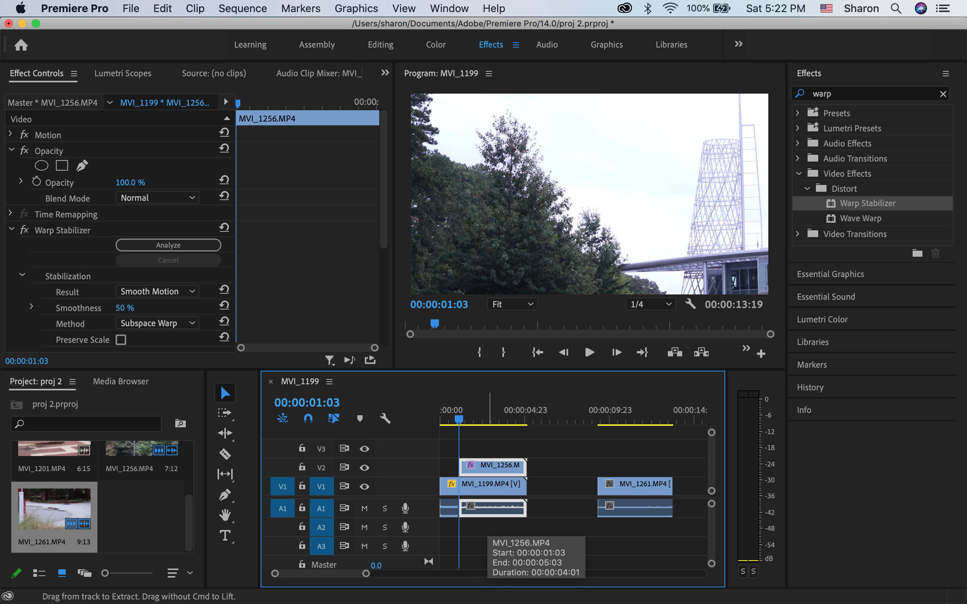
Task: Open the Blend Mode dropdown showing Normal
Action: coord(157,197)
